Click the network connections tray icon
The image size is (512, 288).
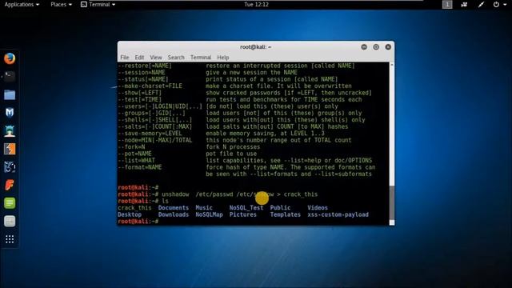tap(464, 5)
